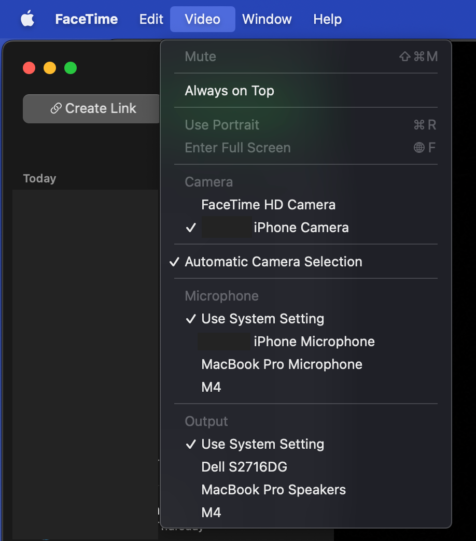The height and width of the screenshot is (541, 476).
Task: Click the Create Link button
Action: click(92, 109)
